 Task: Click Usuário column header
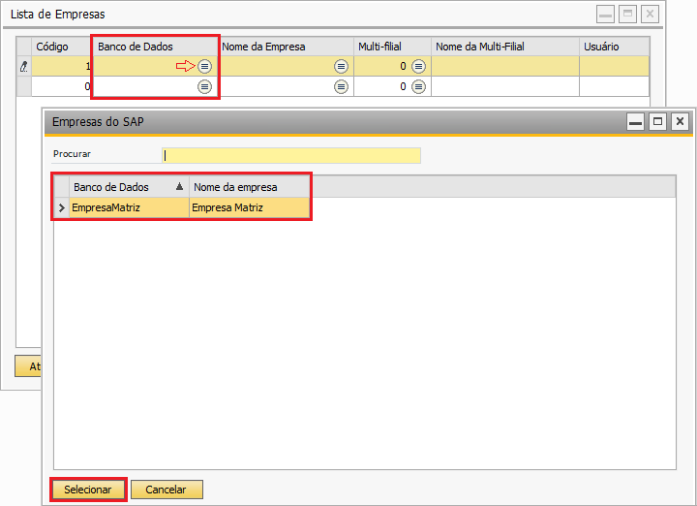[615, 47]
